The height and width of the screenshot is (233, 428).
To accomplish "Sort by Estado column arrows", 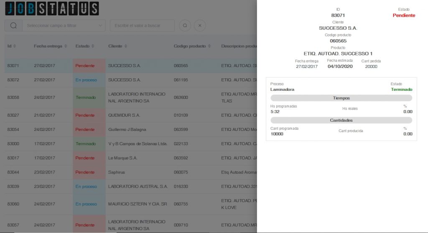I will tap(93, 46).
